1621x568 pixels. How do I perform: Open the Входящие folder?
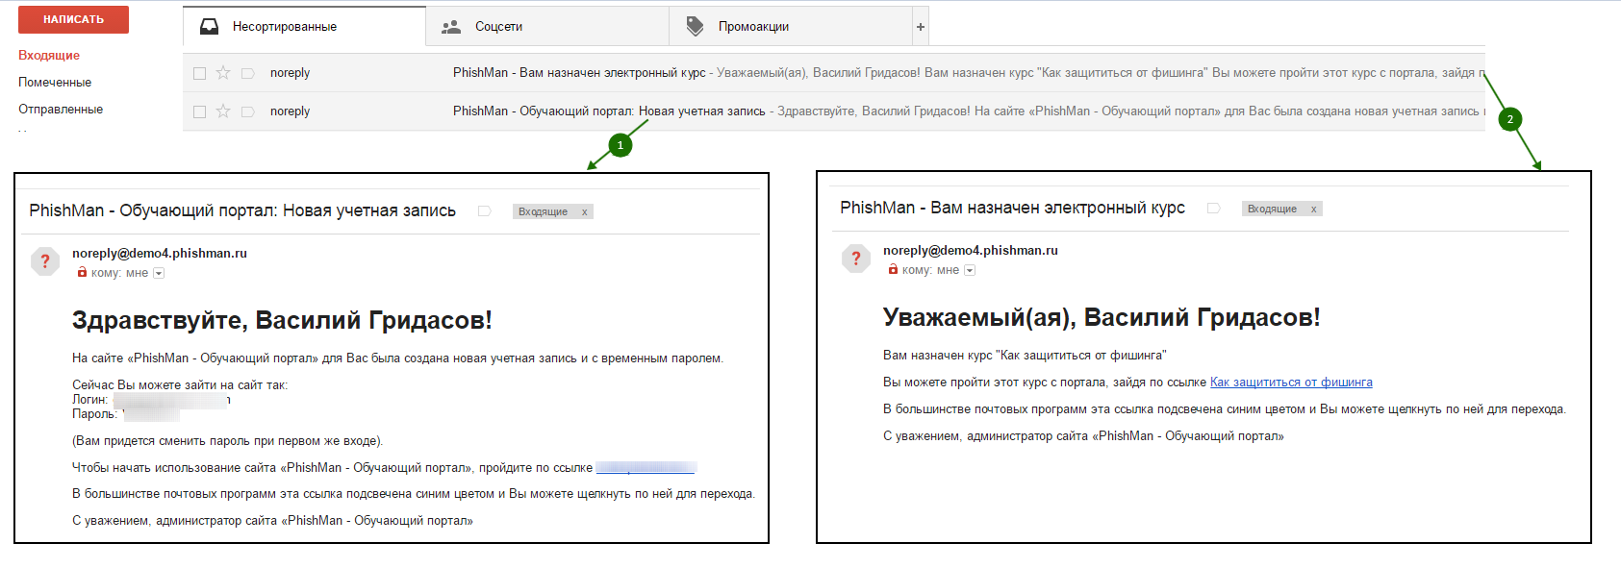(49, 56)
